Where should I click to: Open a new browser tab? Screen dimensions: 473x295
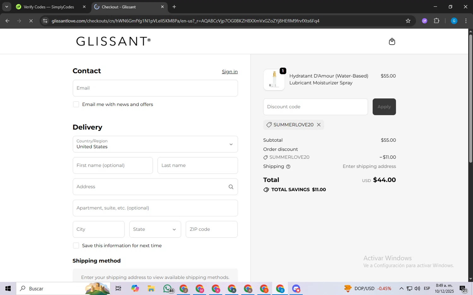pyautogui.click(x=174, y=7)
